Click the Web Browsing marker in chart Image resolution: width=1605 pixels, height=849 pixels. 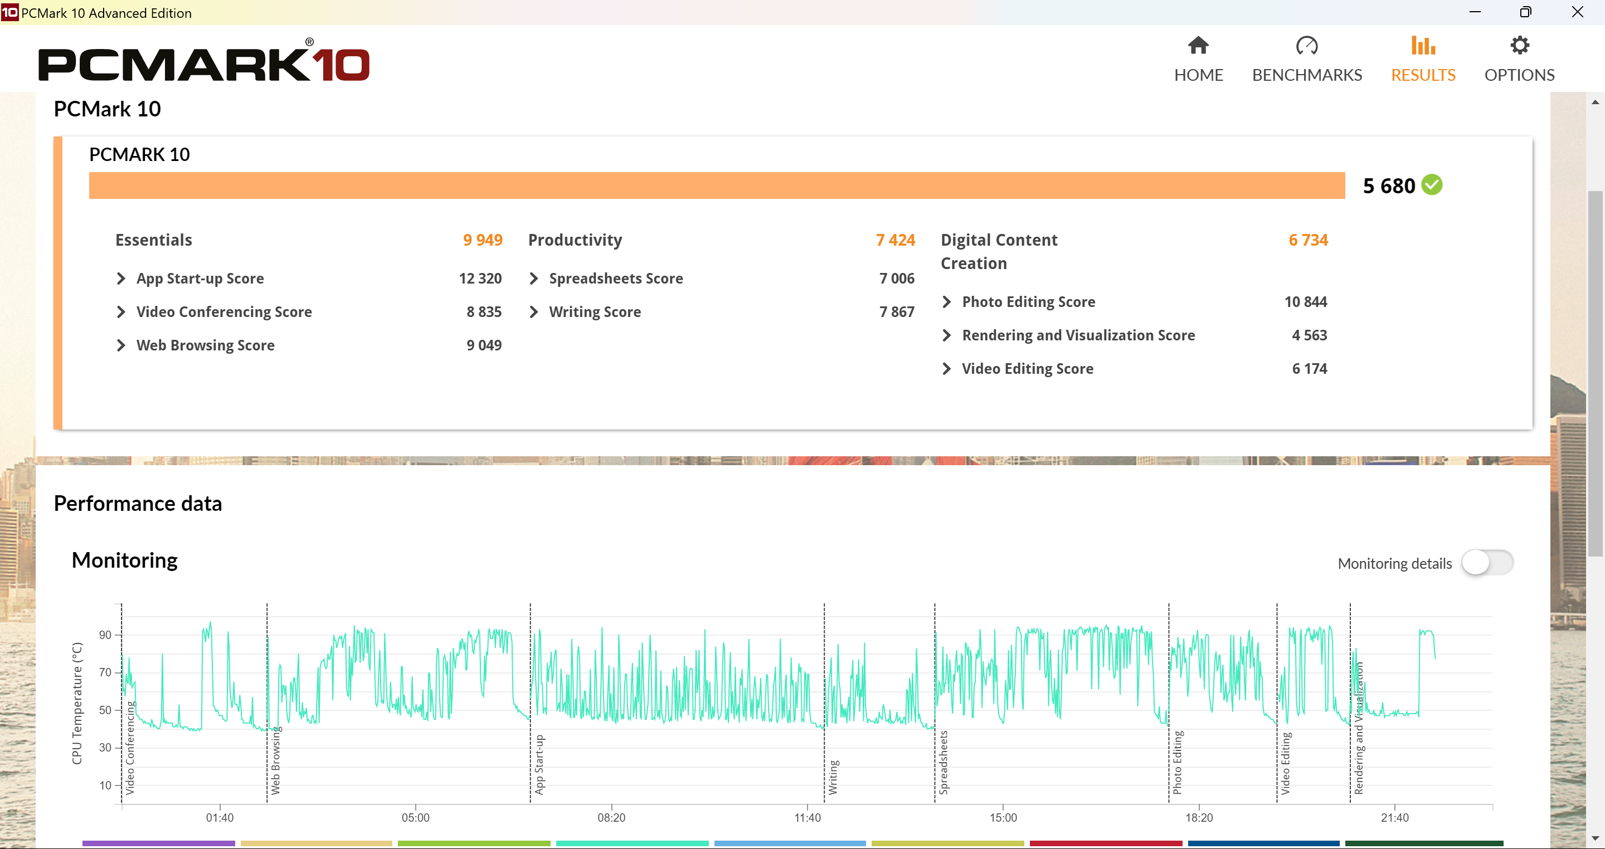pyautogui.click(x=275, y=760)
